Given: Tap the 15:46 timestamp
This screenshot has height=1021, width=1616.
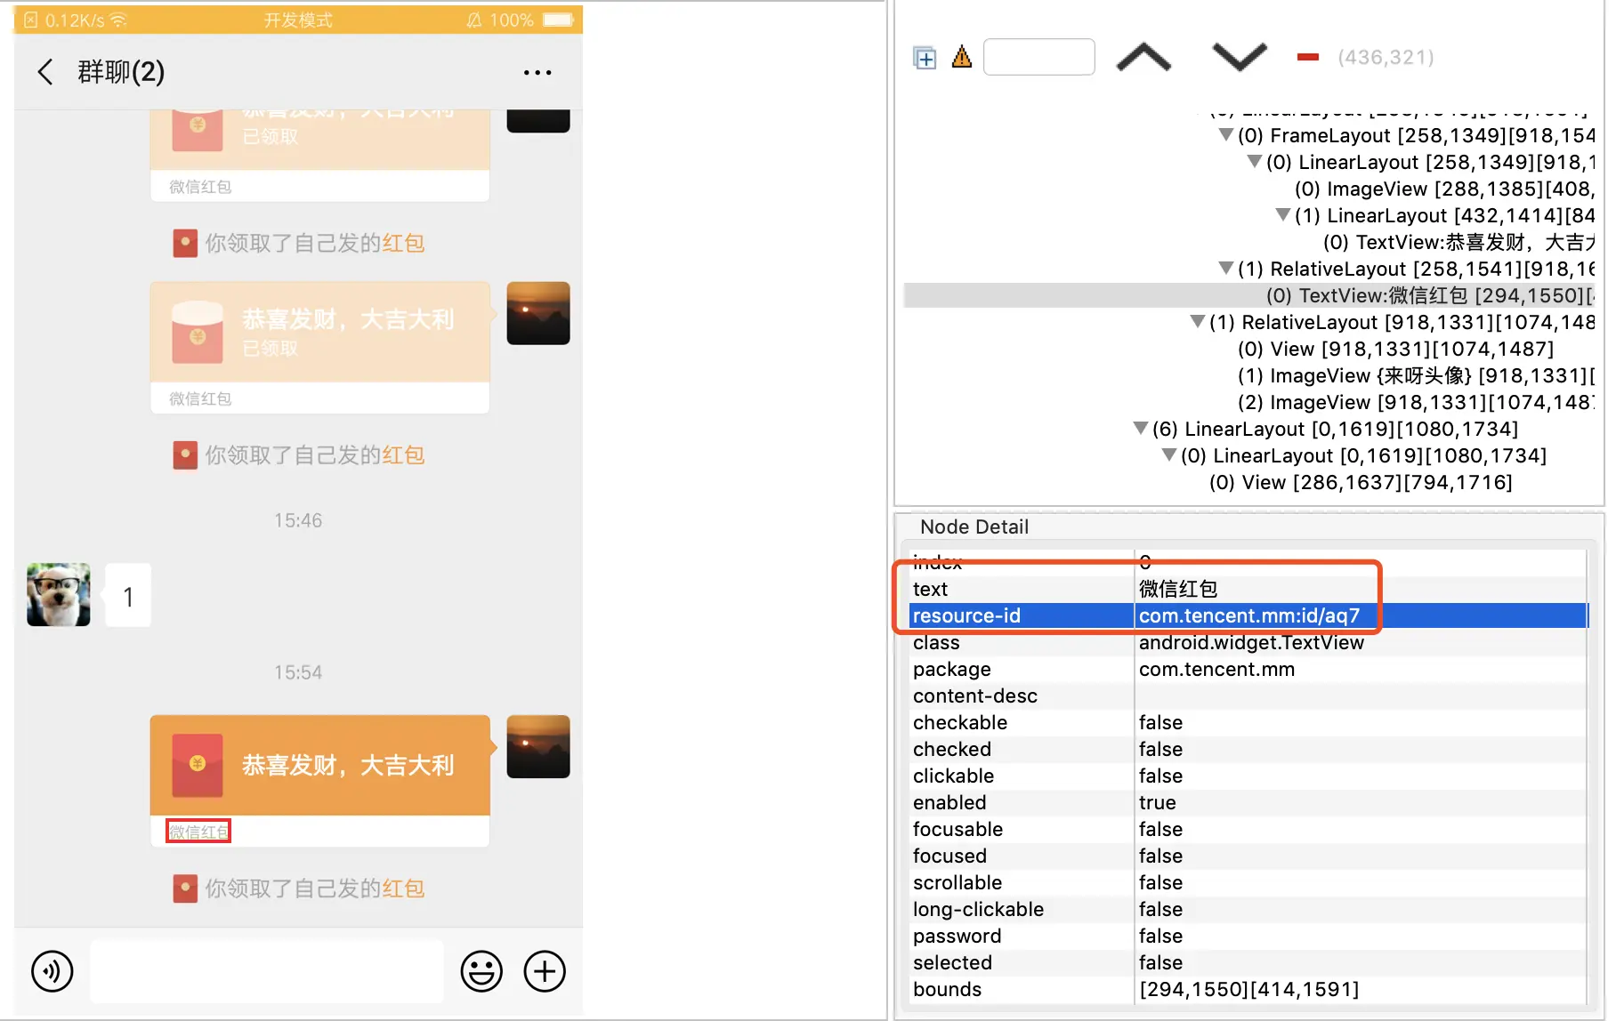Looking at the screenshot, I should click(x=298, y=520).
